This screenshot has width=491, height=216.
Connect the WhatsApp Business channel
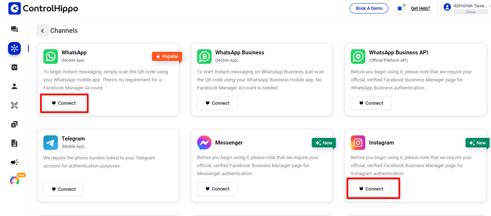coord(217,103)
